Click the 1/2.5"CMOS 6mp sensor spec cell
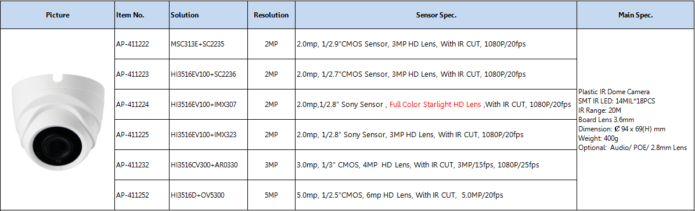Viewport: 695px width, 211px height. [x=436, y=195]
